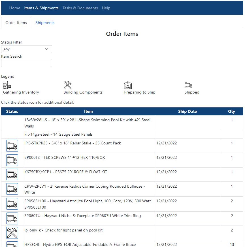Open Tasks & Documents menu
The width and height of the screenshot is (245, 247).
(x=80, y=8)
